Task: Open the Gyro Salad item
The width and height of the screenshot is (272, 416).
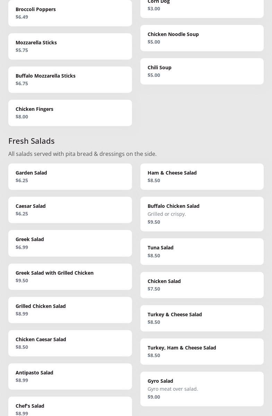Action: pos(202,389)
